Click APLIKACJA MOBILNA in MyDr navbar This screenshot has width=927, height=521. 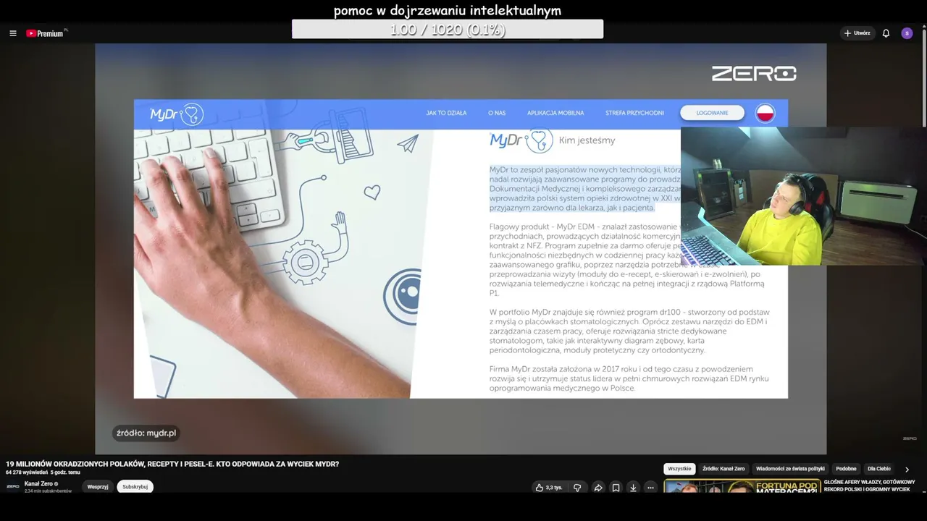pyautogui.click(x=555, y=113)
